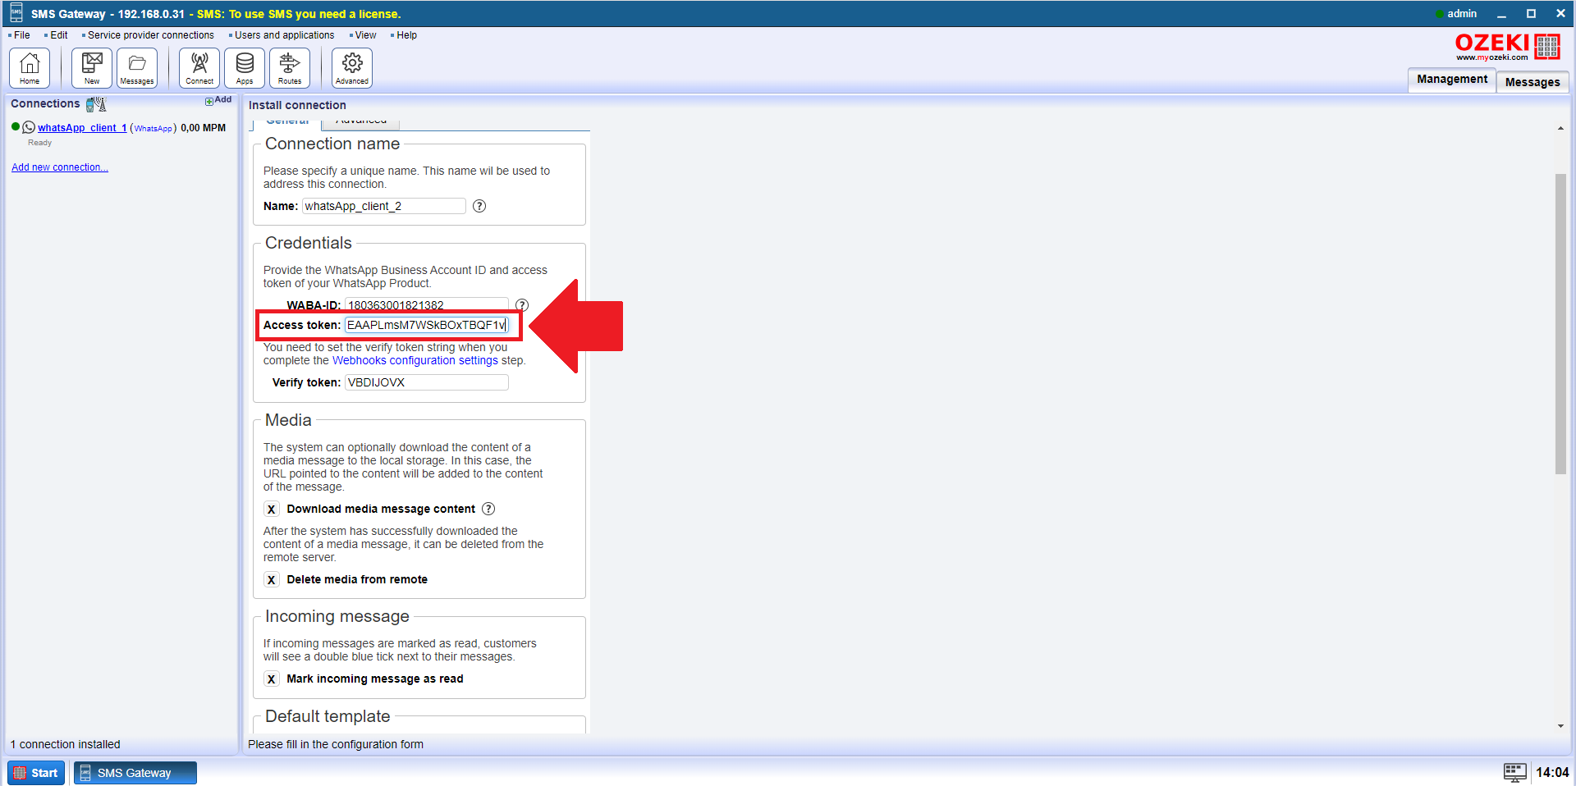
Task: Click the antenna icon beside Connections heading
Action: [x=96, y=104]
